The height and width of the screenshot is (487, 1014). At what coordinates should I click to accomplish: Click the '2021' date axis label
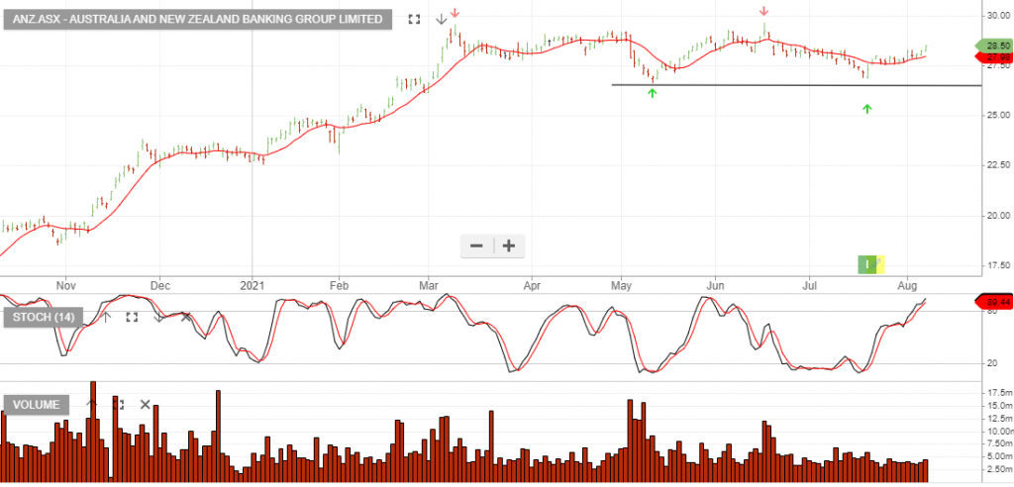pos(251,284)
